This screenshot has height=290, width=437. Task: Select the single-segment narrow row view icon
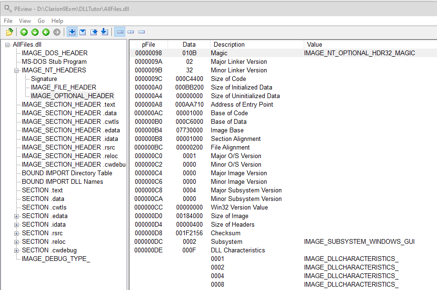click(141, 32)
